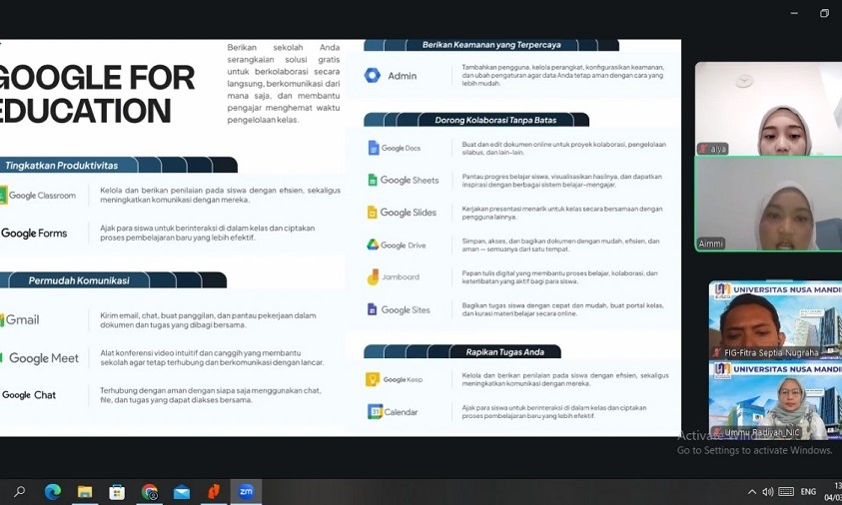The height and width of the screenshot is (505, 842).
Task: Select Aimmi's active speaker video tile
Action: pyautogui.click(x=768, y=204)
